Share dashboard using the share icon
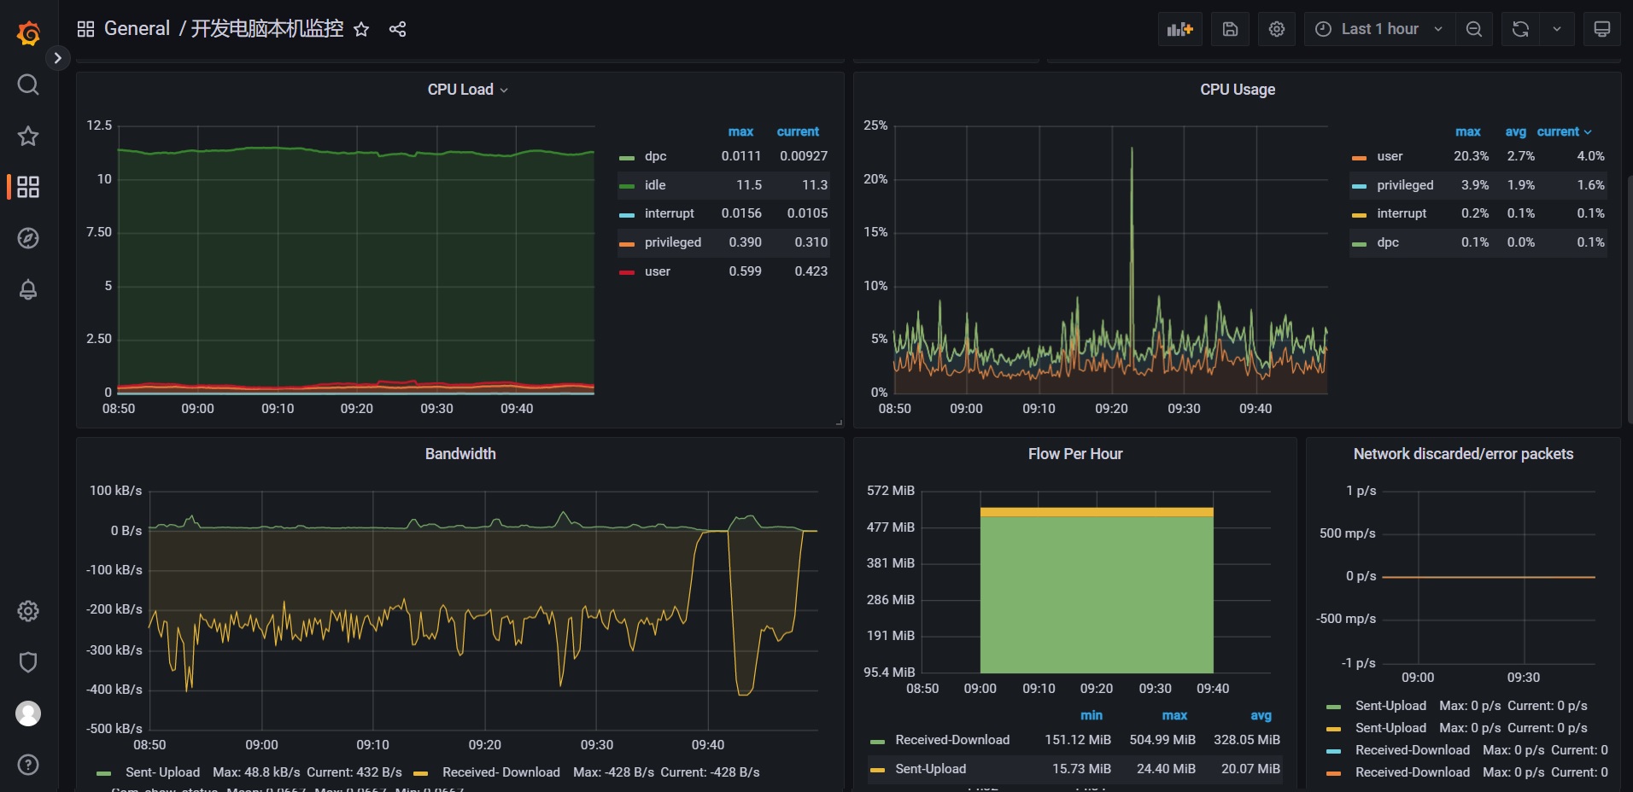 [397, 29]
